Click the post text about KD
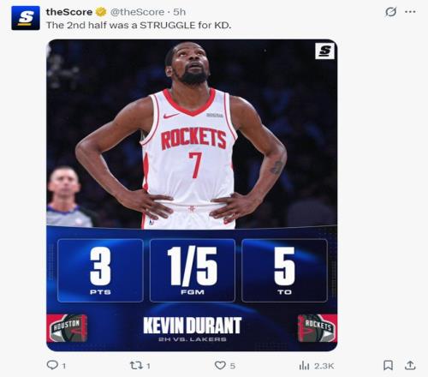 139,25
